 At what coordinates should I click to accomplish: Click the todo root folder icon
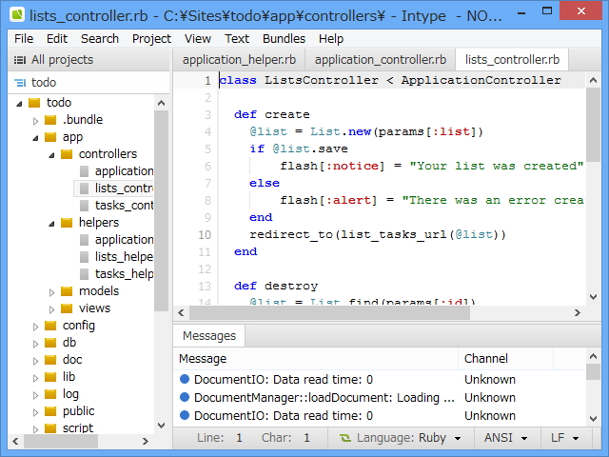[34, 103]
